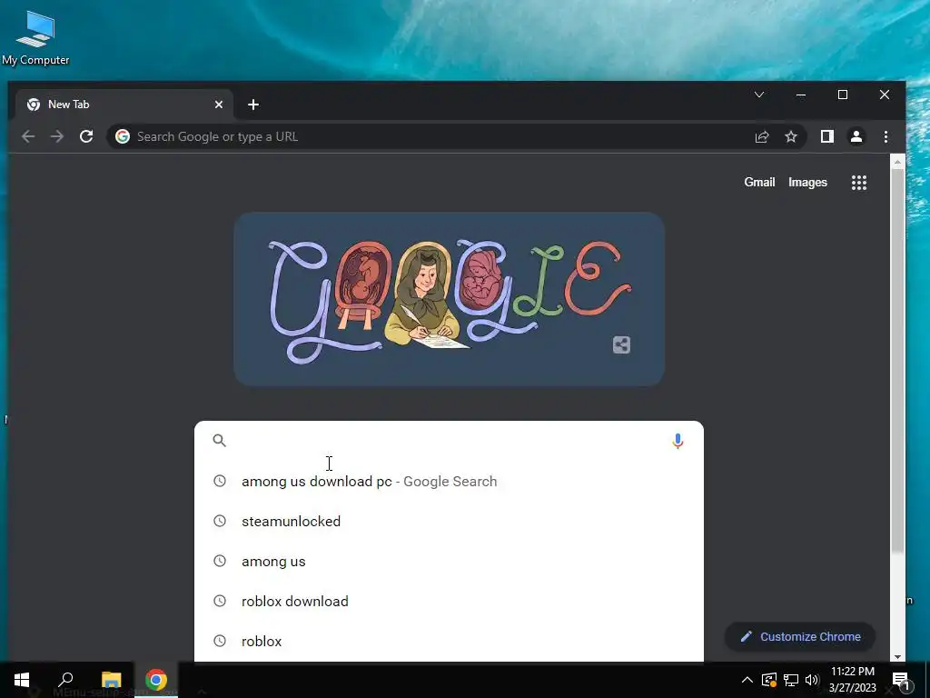Screen dimensions: 930x698
Task: Minimize the Chrome window
Action: click(801, 95)
